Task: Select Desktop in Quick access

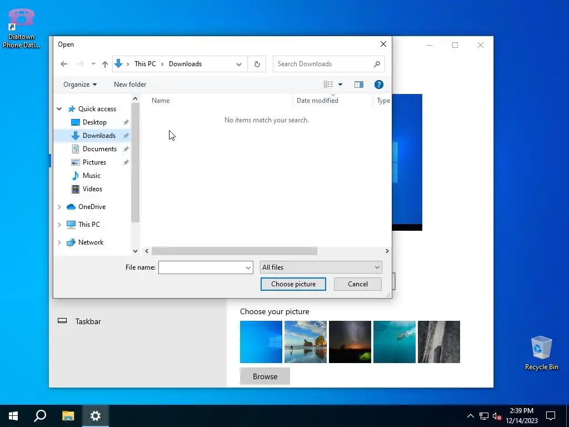Action: click(94, 122)
